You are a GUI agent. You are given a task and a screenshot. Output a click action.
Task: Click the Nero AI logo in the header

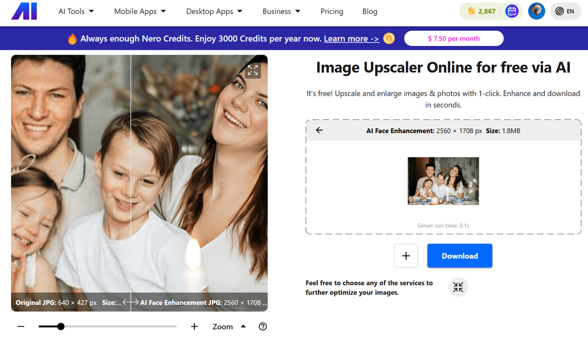24,11
